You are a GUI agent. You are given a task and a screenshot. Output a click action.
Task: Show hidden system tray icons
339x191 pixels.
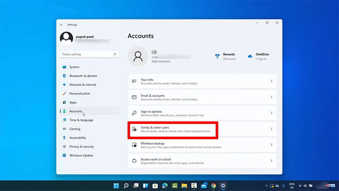point(267,186)
